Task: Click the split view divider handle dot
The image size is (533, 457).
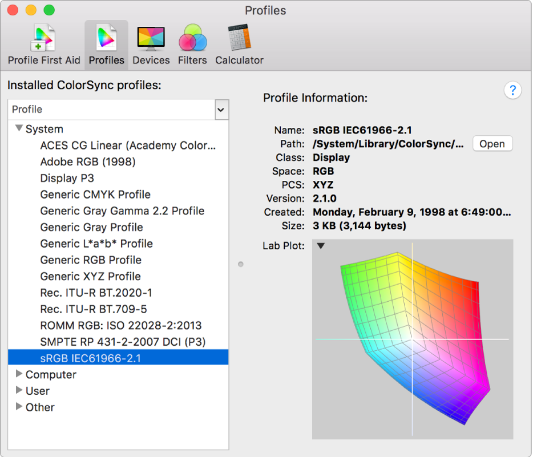Action: tap(240, 264)
